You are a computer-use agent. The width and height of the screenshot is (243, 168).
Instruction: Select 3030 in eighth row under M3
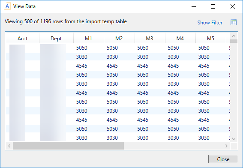(x=143, y=111)
